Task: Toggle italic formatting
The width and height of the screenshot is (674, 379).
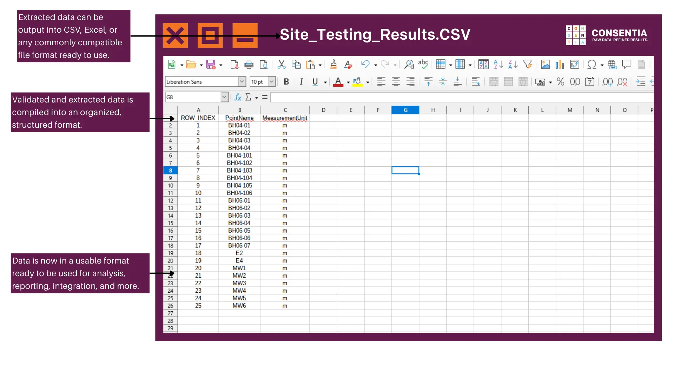Action: pyautogui.click(x=301, y=82)
